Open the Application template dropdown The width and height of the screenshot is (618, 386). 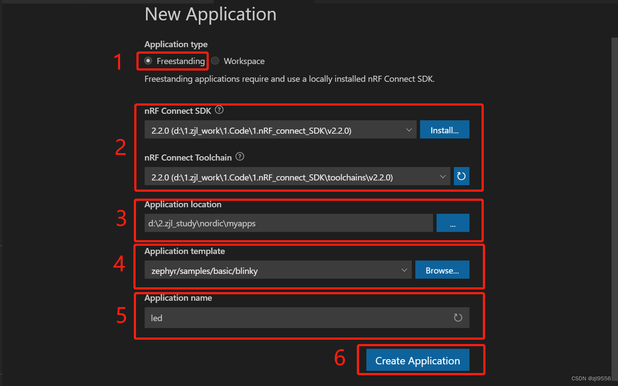click(278, 270)
